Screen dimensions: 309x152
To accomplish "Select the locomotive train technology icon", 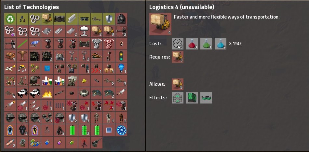I will (x=97, y=56).
